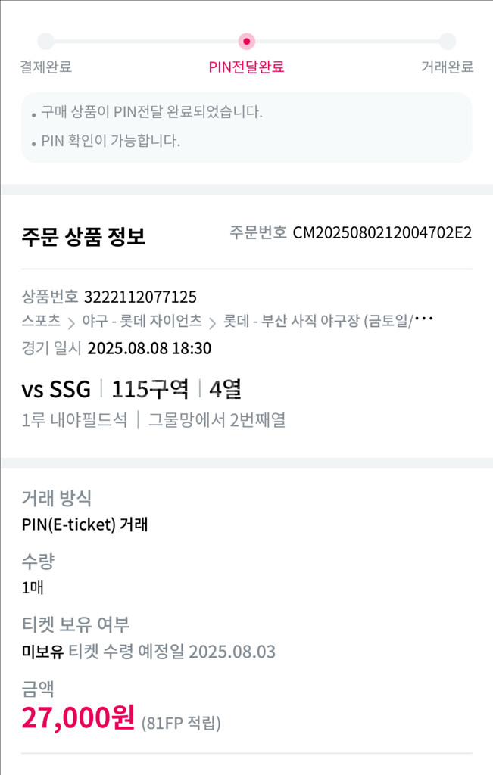This screenshot has width=493, height=775.
Task: Click the 거래완료 step circle
Action: click(447, 42)
